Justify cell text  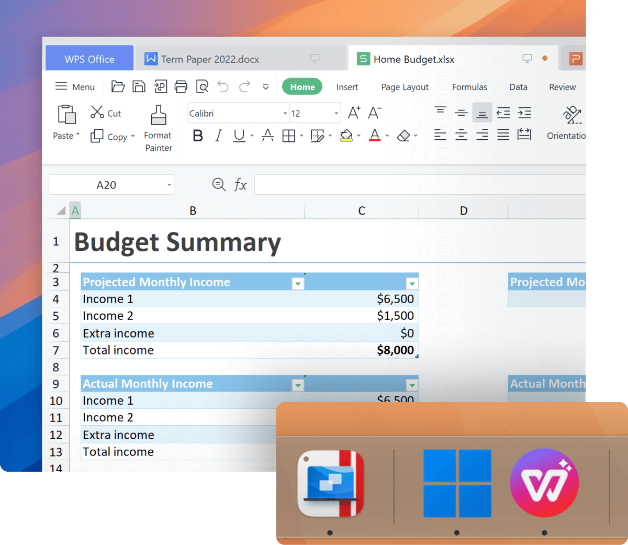point(503,135)
